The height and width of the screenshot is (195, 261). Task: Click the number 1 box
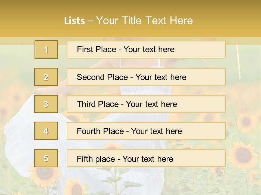click(46, 50)
